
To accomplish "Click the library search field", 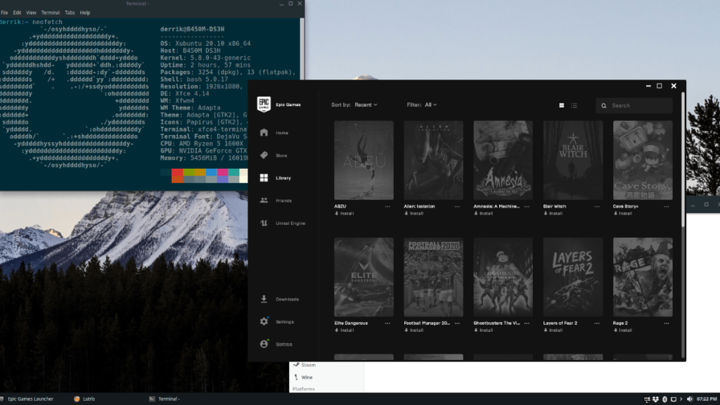I will point(633,105).
